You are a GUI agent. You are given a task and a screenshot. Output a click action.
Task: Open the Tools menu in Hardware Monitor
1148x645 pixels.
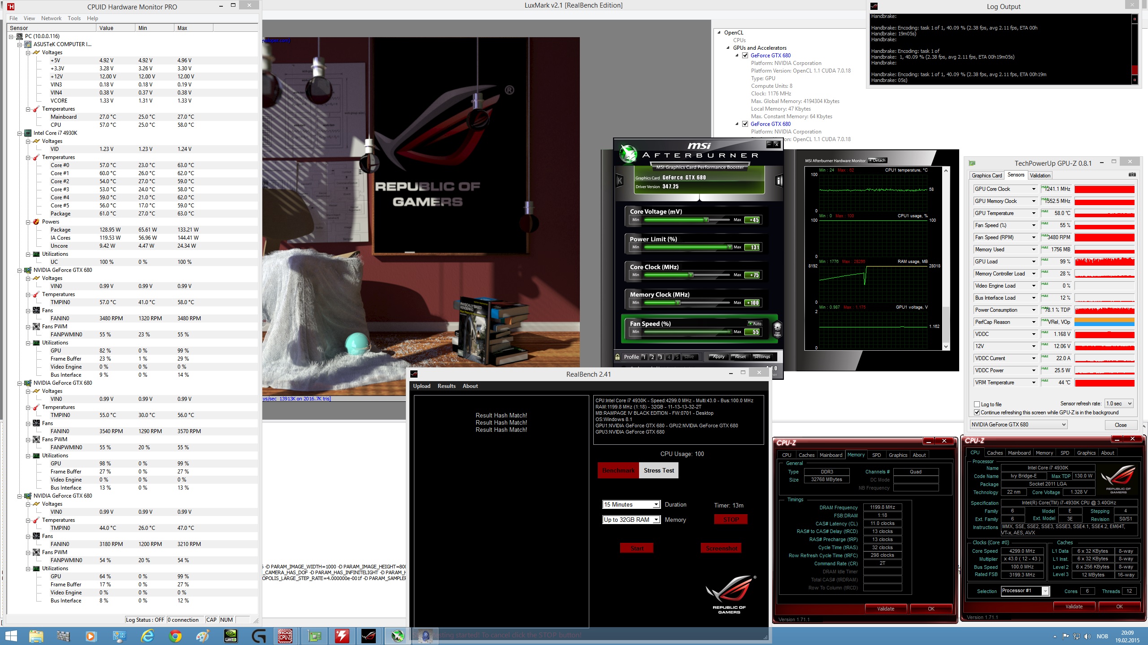tap(74, 18)
